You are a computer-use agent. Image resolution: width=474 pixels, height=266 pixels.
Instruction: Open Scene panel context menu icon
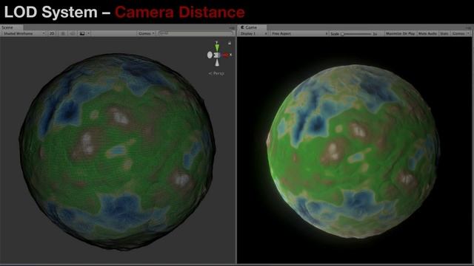232,28
